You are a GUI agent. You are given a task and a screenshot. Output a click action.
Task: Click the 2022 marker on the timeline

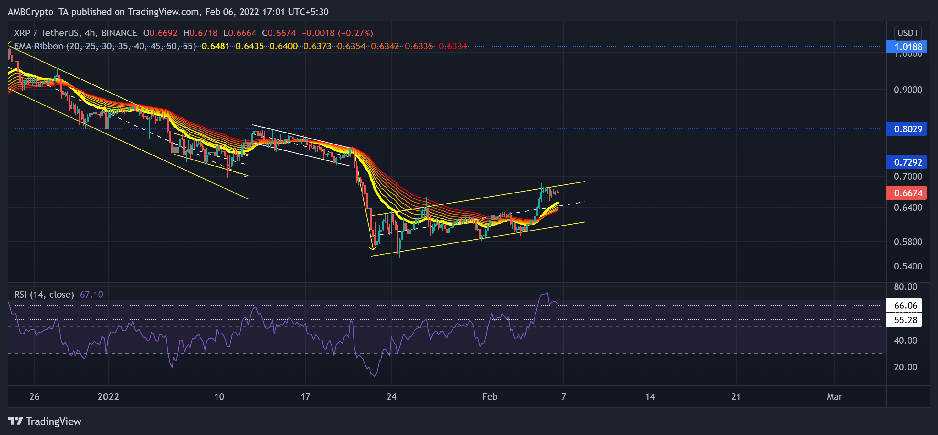click(108, 397)
